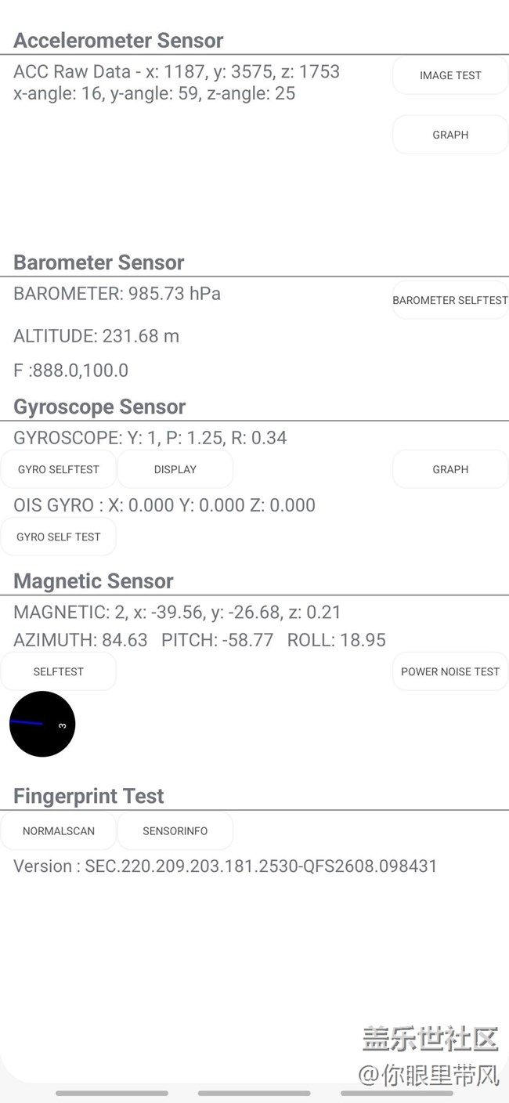Tap the BAROMETER 985.73 hPa reading
This screenshot has height=1103, width=509.
point(117,294)
